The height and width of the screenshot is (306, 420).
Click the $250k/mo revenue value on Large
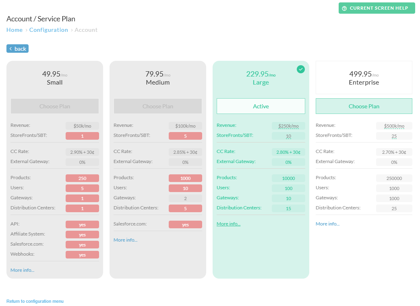coord(288,126)
